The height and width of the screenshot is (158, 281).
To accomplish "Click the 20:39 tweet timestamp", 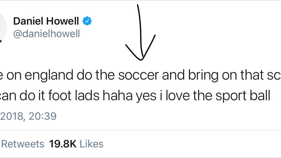I will [43, 116].
